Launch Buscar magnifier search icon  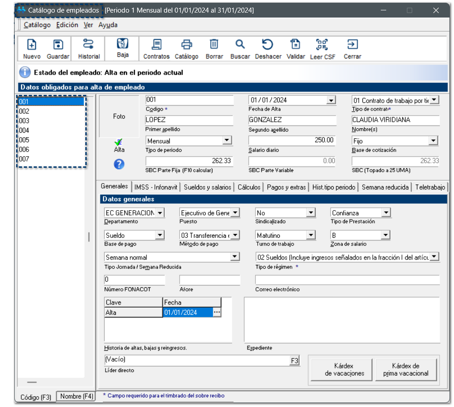tap(240, 45)
